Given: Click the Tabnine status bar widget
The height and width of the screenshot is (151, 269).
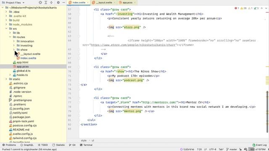Looking at the screenshot, I should [187, 149].
